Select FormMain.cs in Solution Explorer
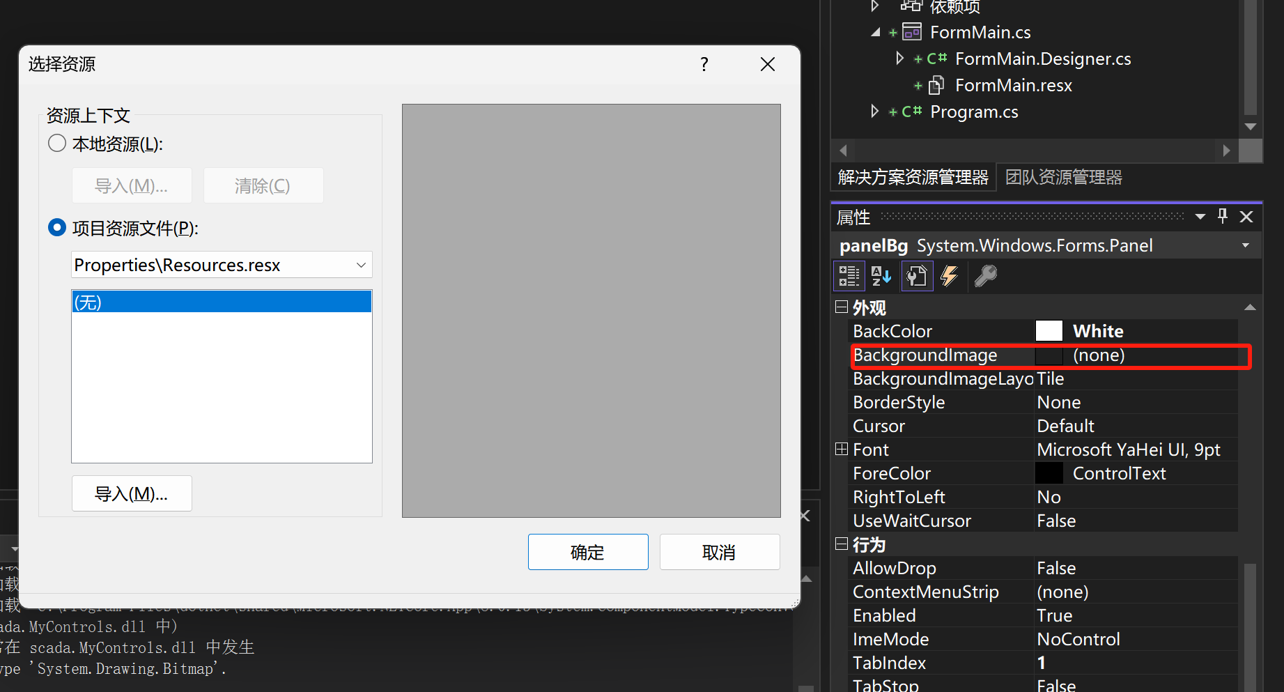1284x692 pixels. tap(980, 32)
